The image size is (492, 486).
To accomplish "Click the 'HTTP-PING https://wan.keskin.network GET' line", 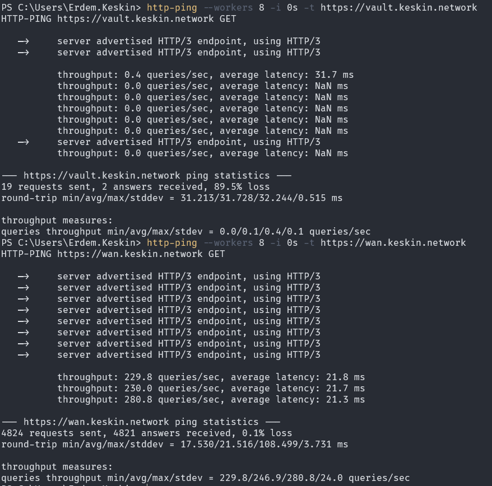I will 113,254.
